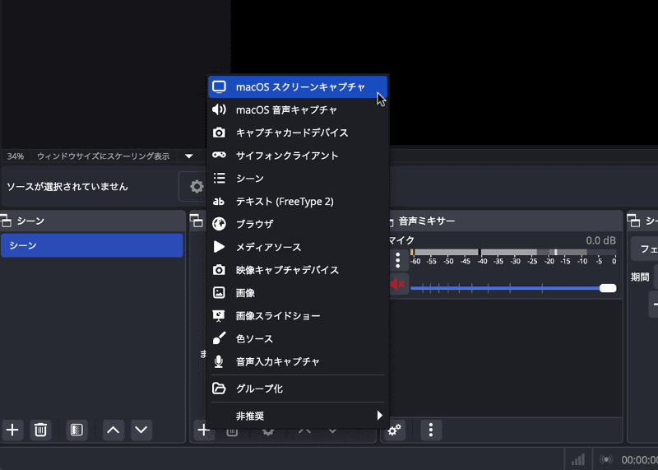Click play icon for メディアソース
The height and width of the screenshot is (470, 658).
(x=219, y=247)
